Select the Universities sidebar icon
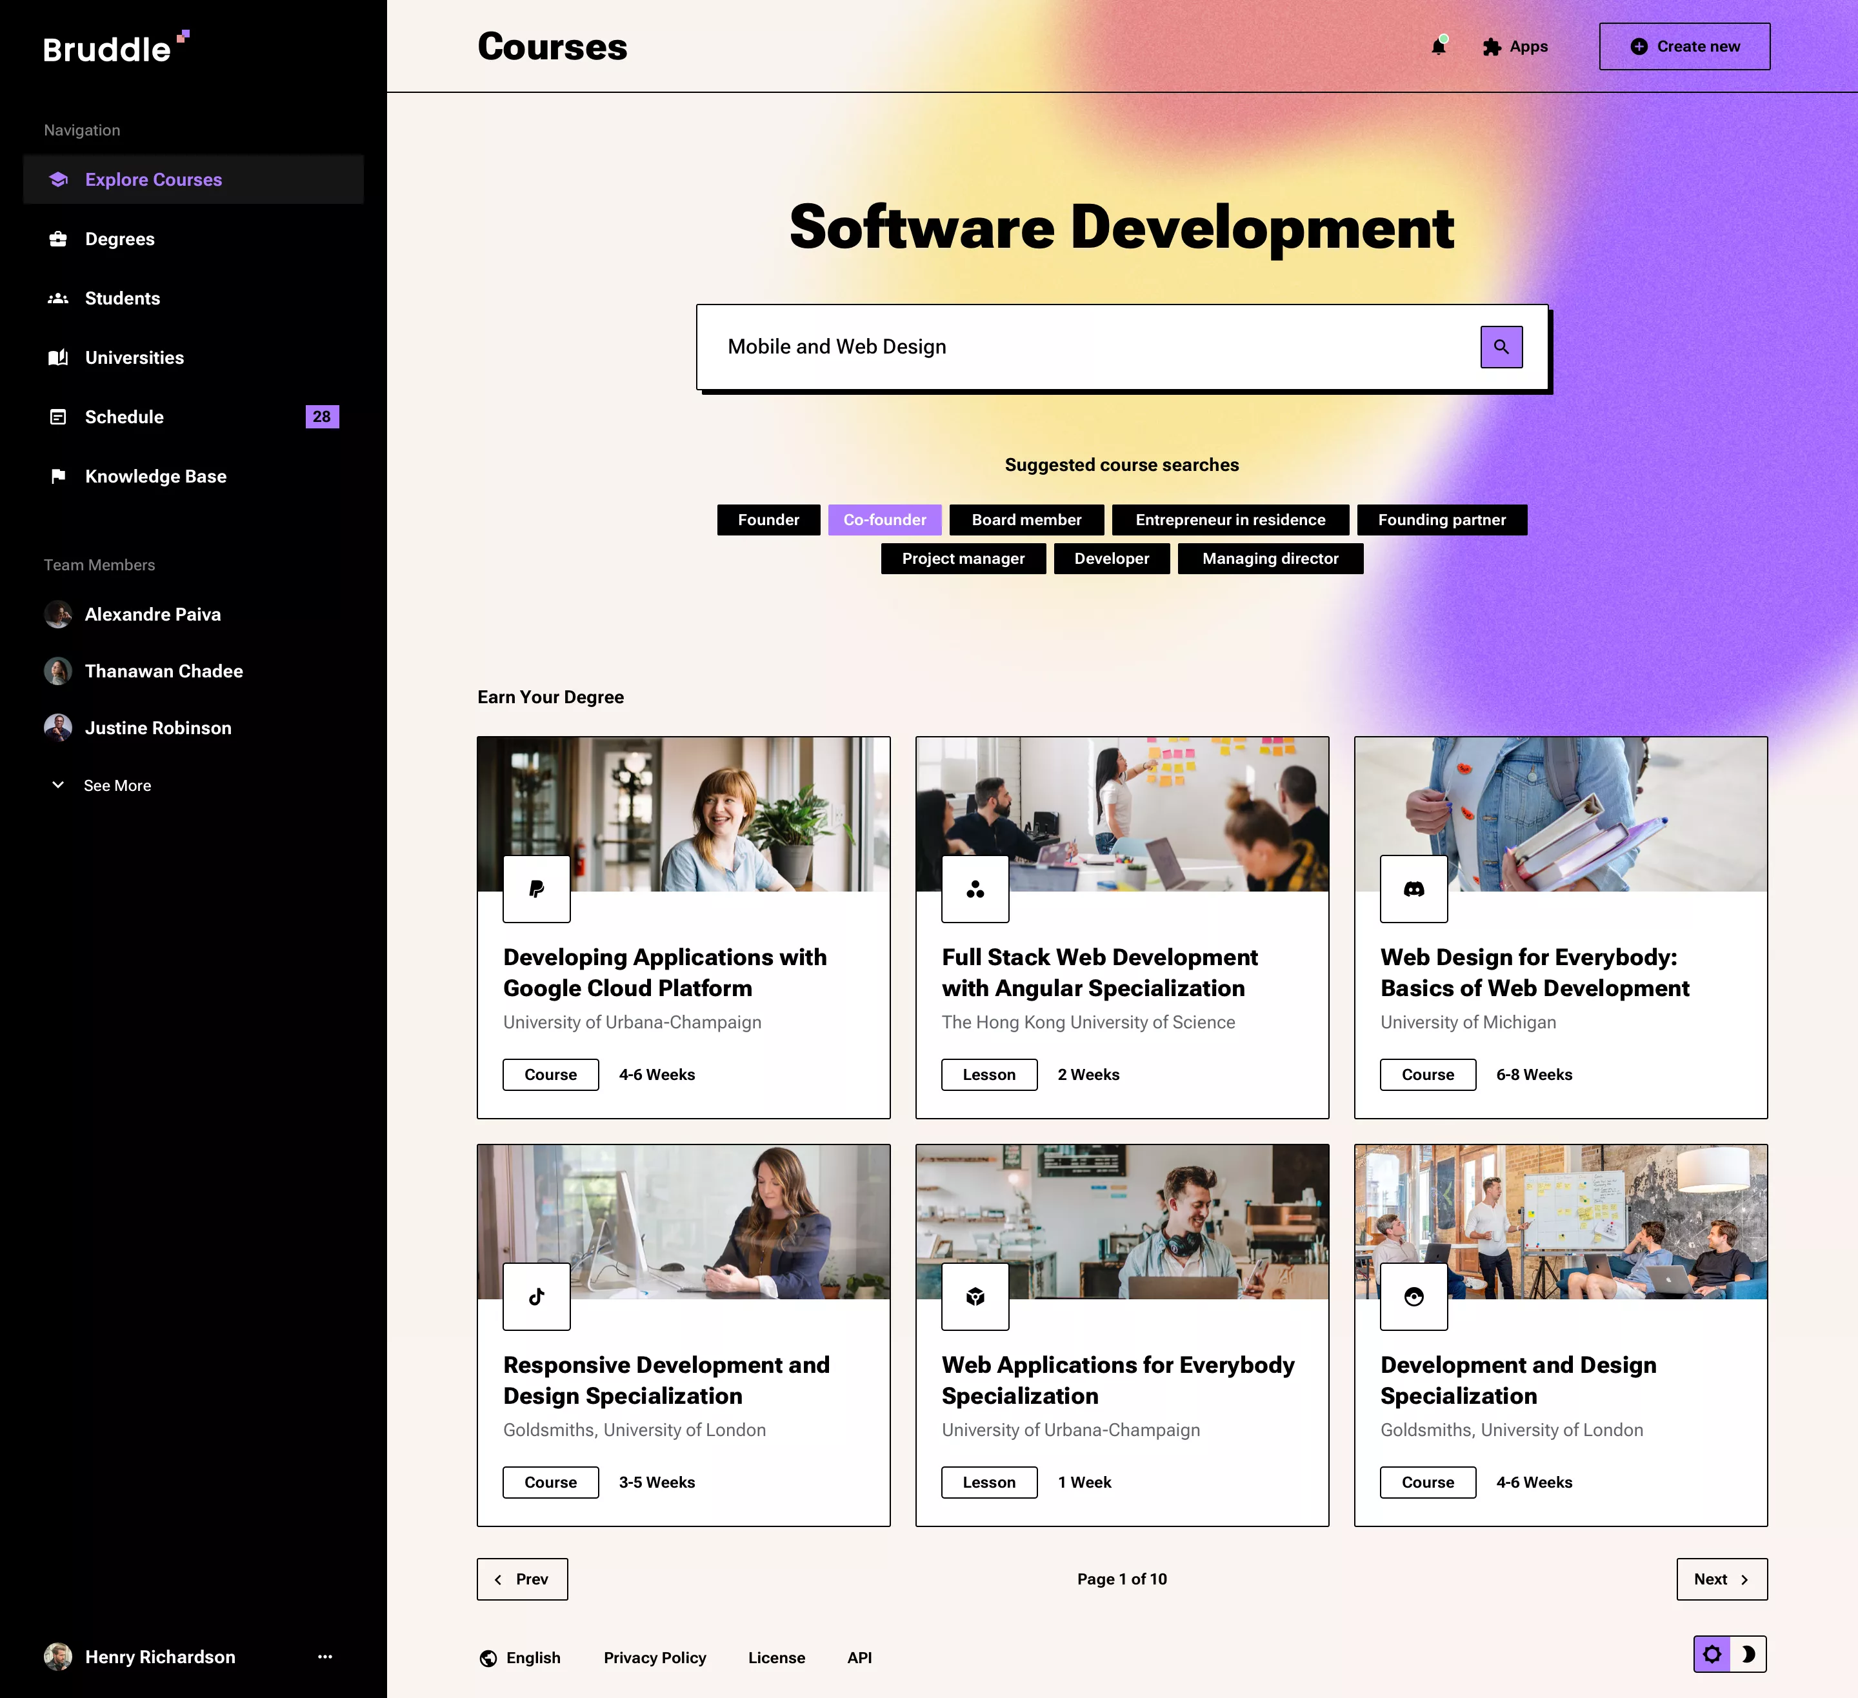This screenshot has width=1858, height=1698. tap(58, 357)
